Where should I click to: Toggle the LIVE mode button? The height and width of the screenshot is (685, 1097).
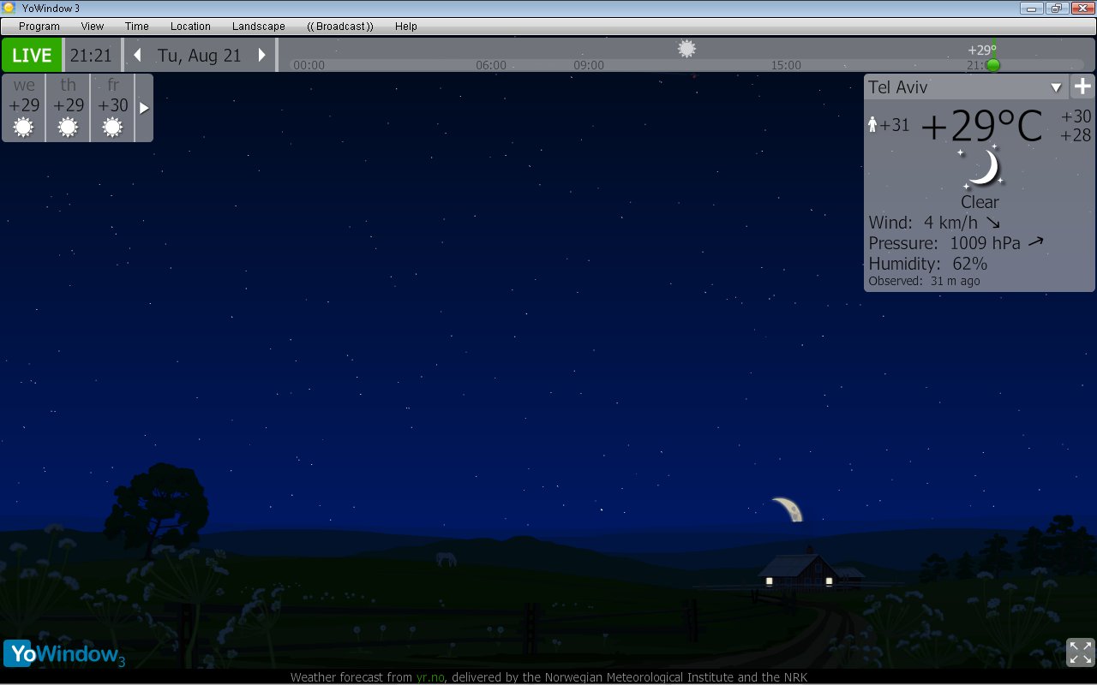[32, 56]
